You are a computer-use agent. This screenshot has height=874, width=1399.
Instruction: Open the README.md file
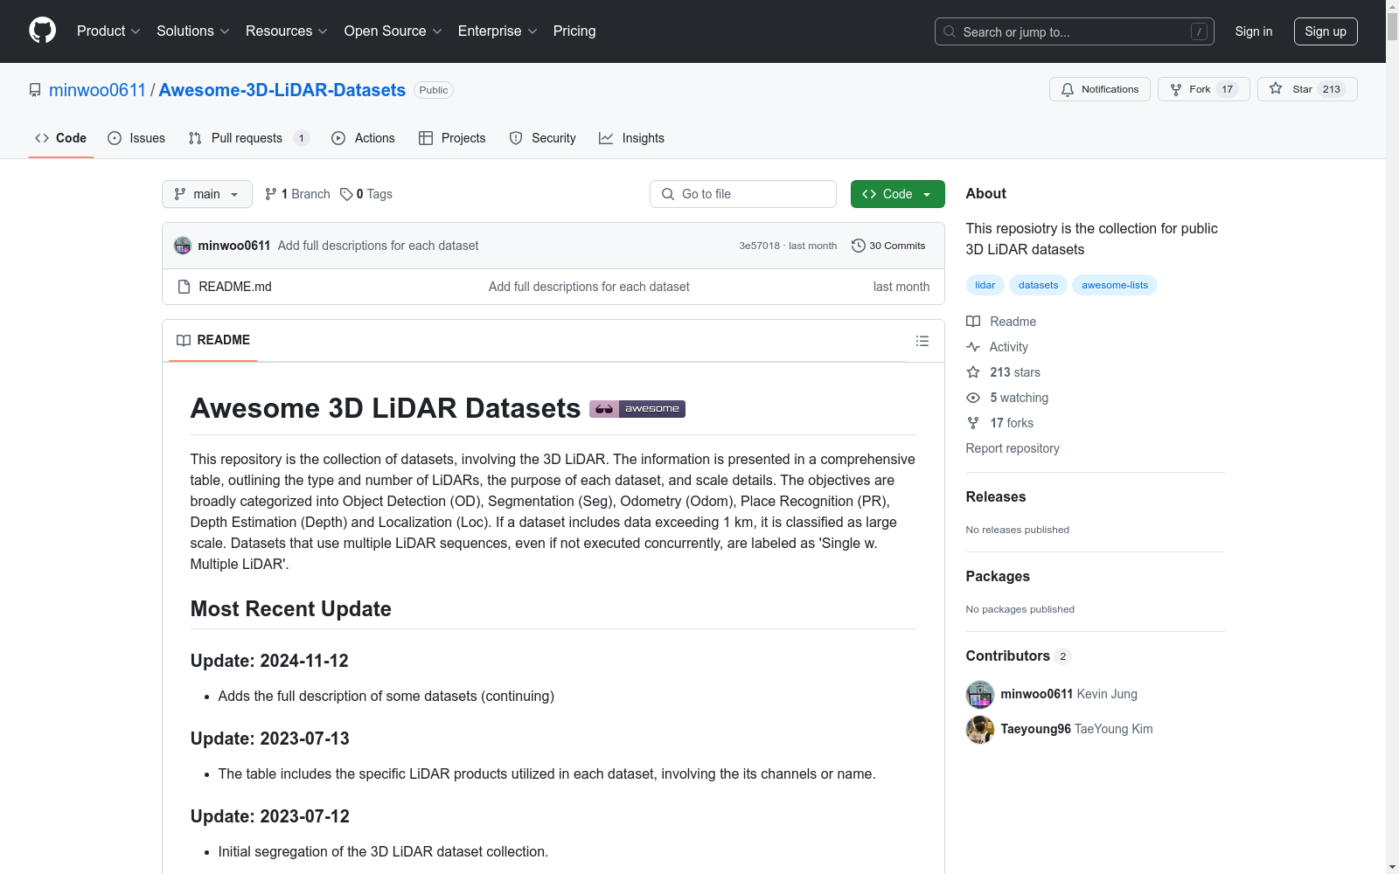click(x=235, y=287)
